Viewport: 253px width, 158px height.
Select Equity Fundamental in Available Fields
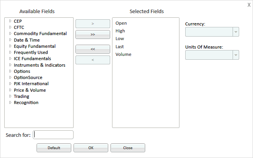35,46
